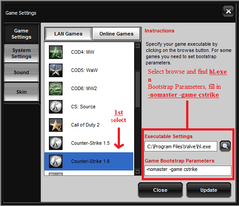Screen dimensions: 239x206
Task: Select COD5: WaW in the game list
Action: coord(89,70)
